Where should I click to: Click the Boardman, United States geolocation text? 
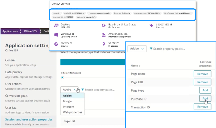pyautogui.click(x=122, y=24)
